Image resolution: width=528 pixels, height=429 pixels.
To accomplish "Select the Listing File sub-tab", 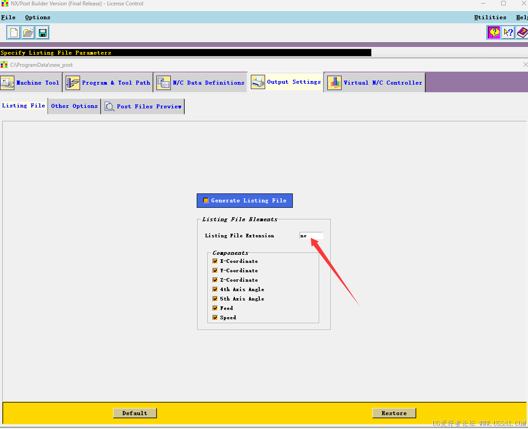I will pos(24,106).
